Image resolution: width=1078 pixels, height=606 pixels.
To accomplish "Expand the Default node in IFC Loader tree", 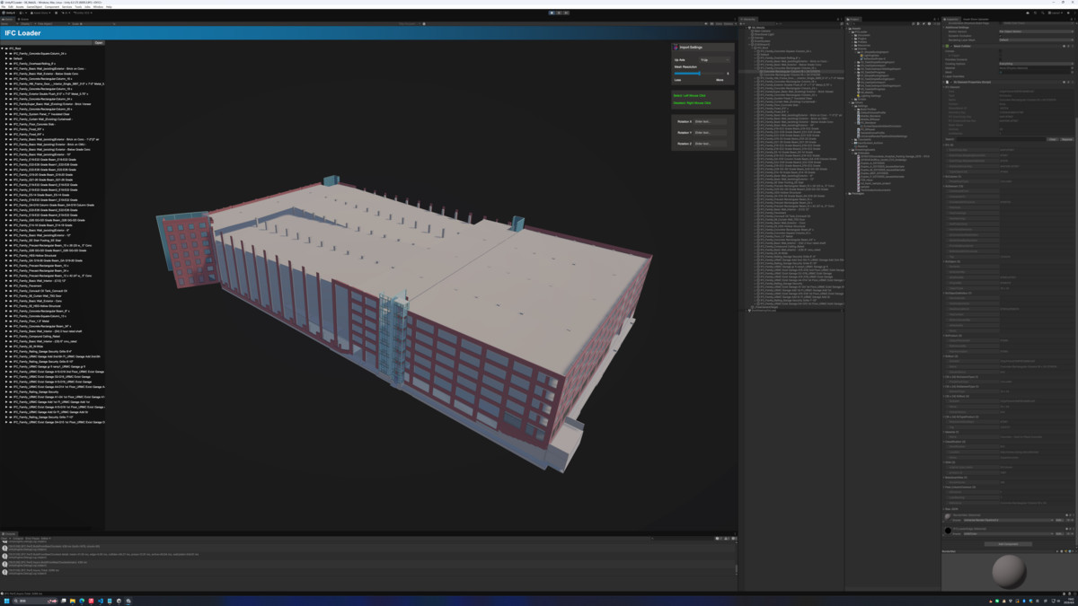I will [x=7, y=58].
